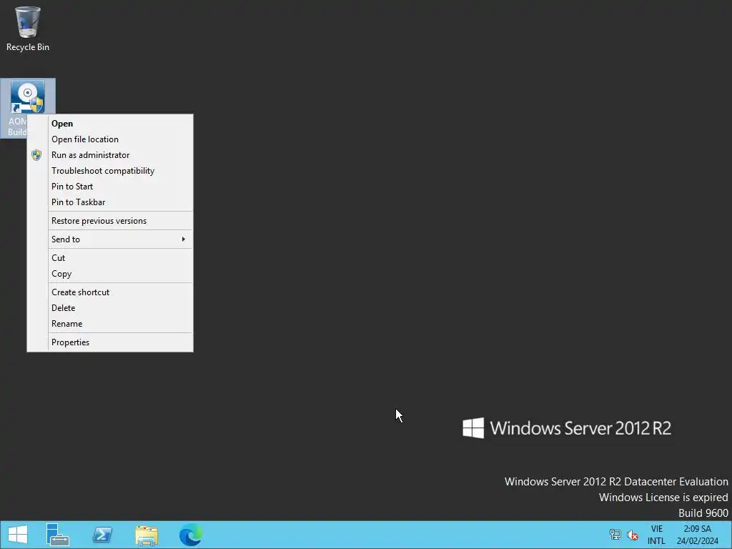Click the muted speaker volume tray icon

633,535
